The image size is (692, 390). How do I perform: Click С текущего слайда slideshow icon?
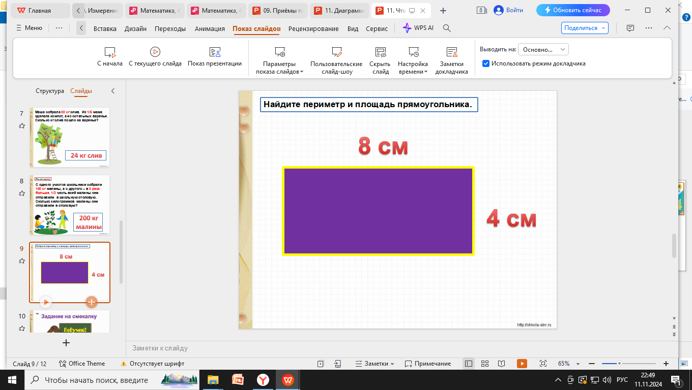click(155, 52)
